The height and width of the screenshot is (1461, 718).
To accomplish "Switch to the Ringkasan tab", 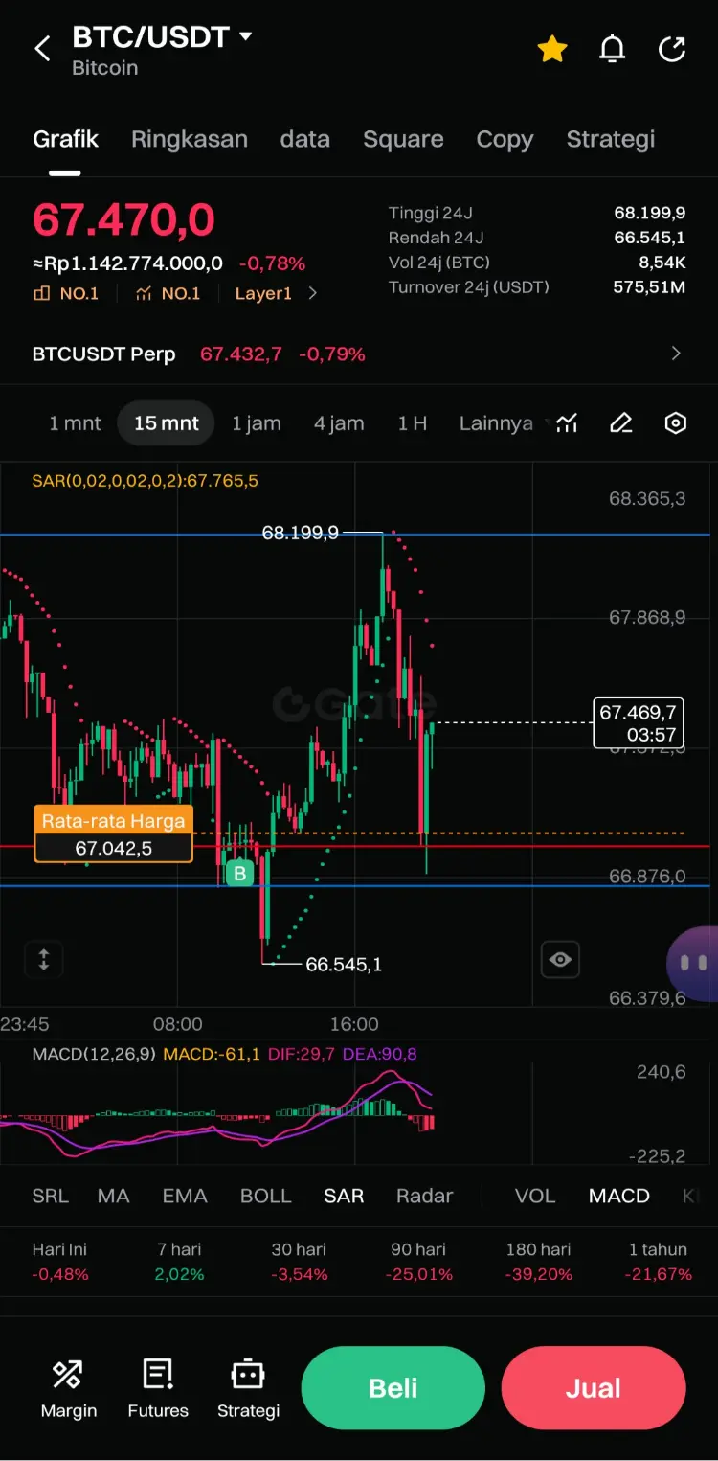I will tap(190, 139).
